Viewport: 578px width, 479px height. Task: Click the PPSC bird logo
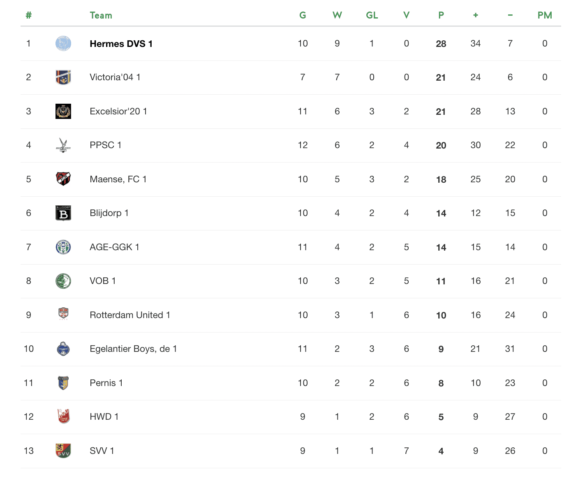(x=63, y=145)
